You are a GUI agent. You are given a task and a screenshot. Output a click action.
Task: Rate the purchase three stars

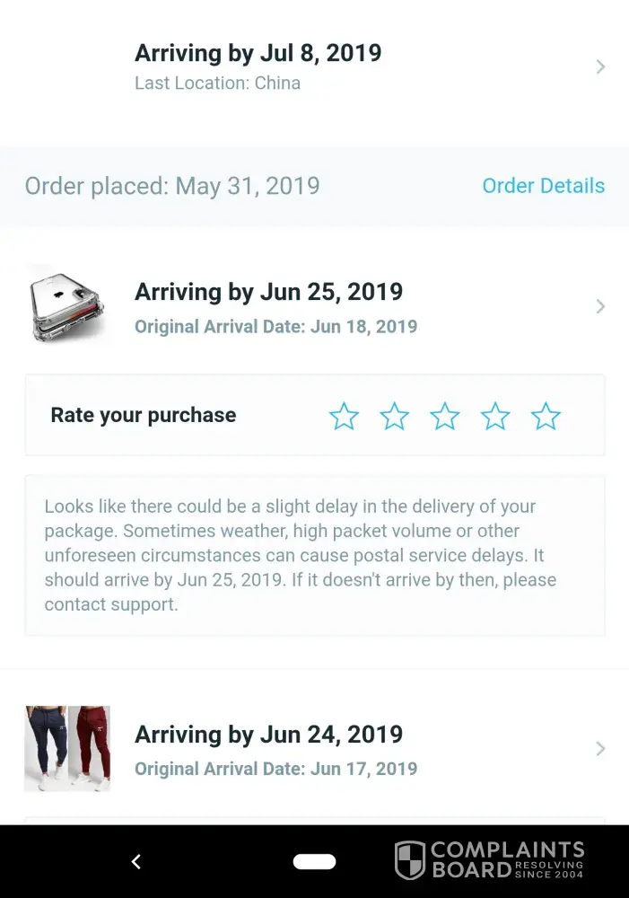pos(444,416)
